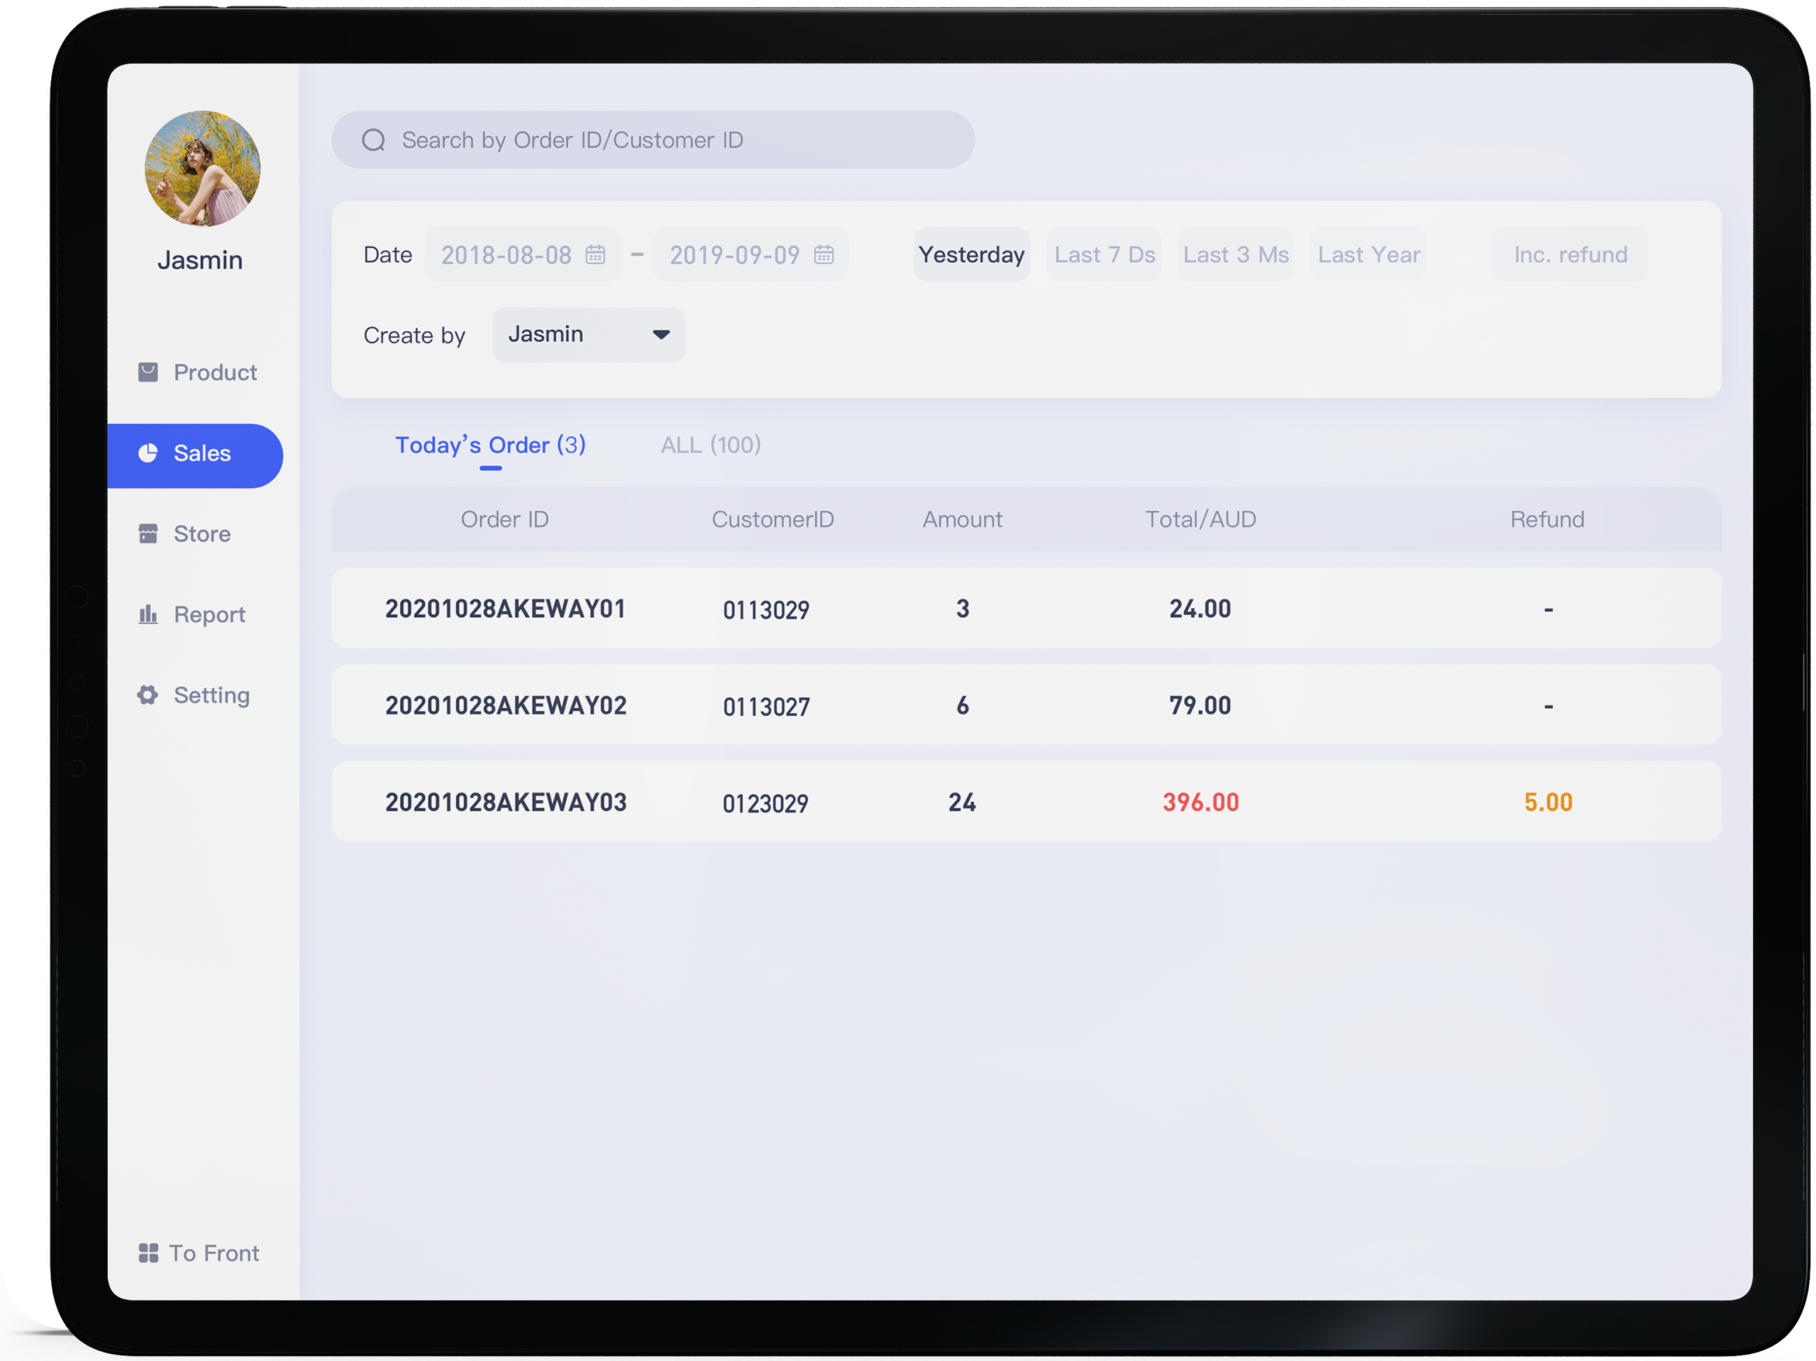
Task: Click the Store shop icon
Action: [148, 534]
